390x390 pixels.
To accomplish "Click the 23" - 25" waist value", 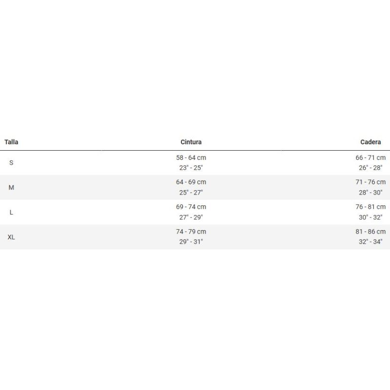I will coord(191,168).
